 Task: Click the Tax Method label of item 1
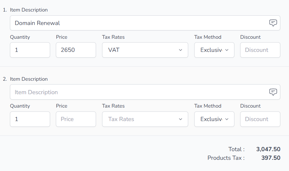click(x=208, y=37)
